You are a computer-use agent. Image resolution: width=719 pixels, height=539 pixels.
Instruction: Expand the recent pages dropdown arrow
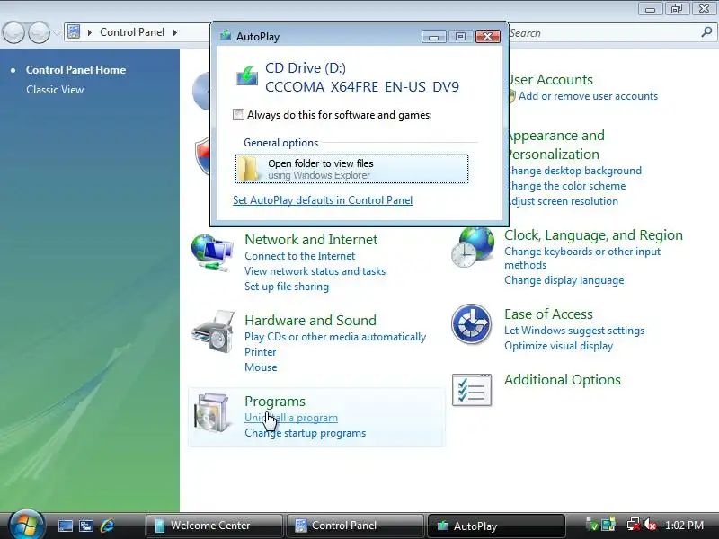(x=57, y=33)
